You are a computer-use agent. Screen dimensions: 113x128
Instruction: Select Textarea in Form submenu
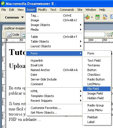[x=97, y=65]
